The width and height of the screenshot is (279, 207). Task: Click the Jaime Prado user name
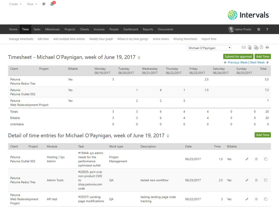click(243, 29)
